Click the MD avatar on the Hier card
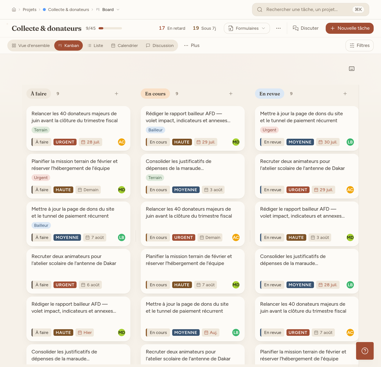 tap(122, 333)
